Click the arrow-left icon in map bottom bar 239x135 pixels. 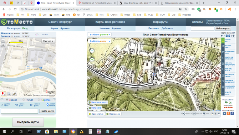[x=219, y=114]
